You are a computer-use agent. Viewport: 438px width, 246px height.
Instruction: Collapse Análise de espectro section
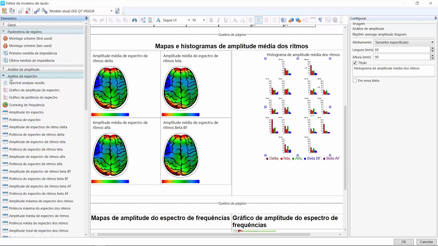(x=3, y=76)
